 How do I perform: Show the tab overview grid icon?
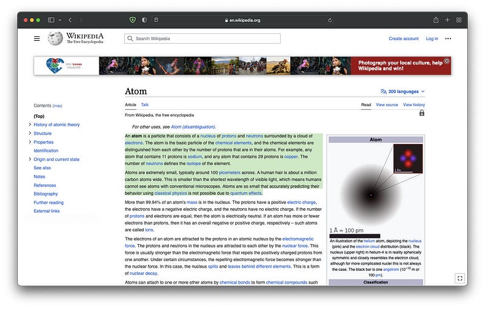point(459,20)
